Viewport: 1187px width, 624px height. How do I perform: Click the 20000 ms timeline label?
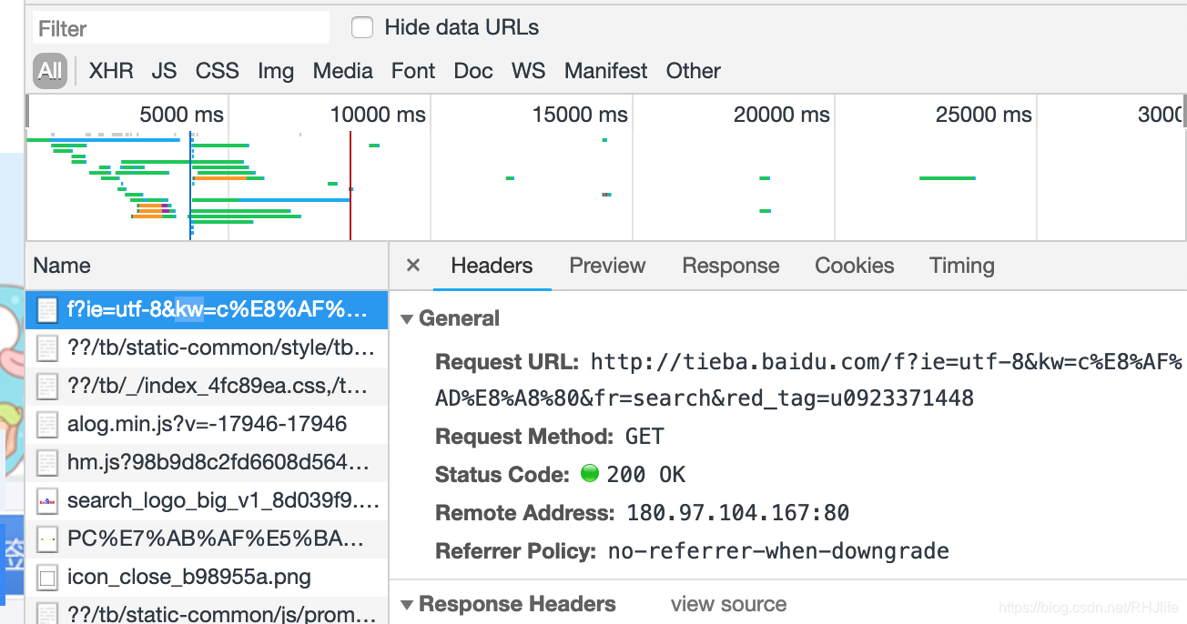782,115
